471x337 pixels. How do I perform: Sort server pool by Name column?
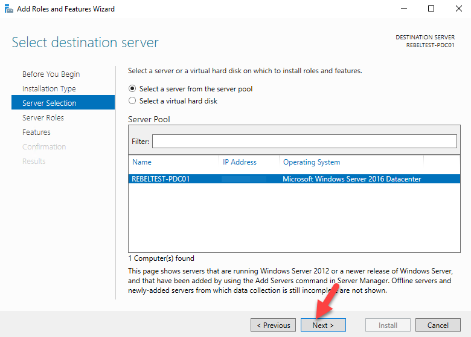tap(142, 162)
